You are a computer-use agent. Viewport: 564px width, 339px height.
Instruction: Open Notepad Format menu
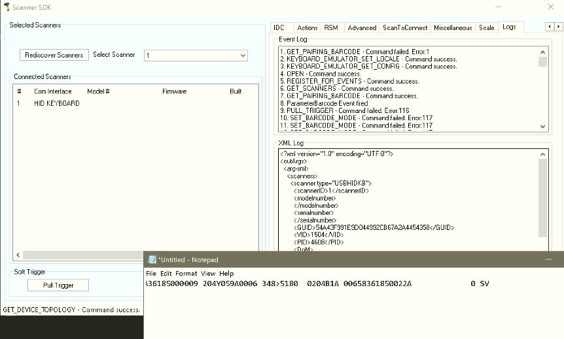186,273
